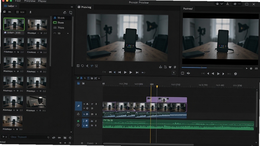
Task: Click the speaker audio icon under the right viewer
Action: [188, 73]
